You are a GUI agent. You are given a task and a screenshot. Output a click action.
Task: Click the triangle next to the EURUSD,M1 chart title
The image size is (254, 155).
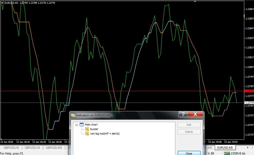(2, 3)
